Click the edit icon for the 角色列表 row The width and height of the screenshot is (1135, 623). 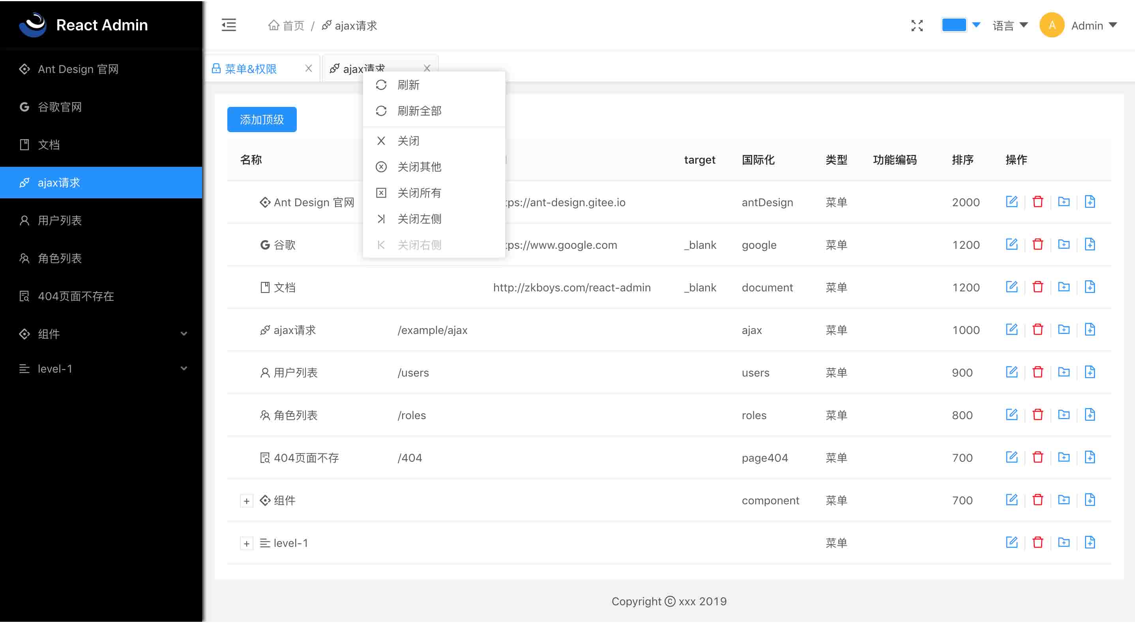[1011, 415]
